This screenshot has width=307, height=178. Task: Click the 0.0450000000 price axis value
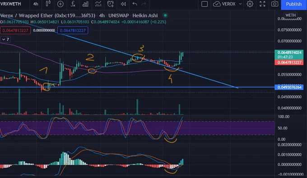click(289, 97)
